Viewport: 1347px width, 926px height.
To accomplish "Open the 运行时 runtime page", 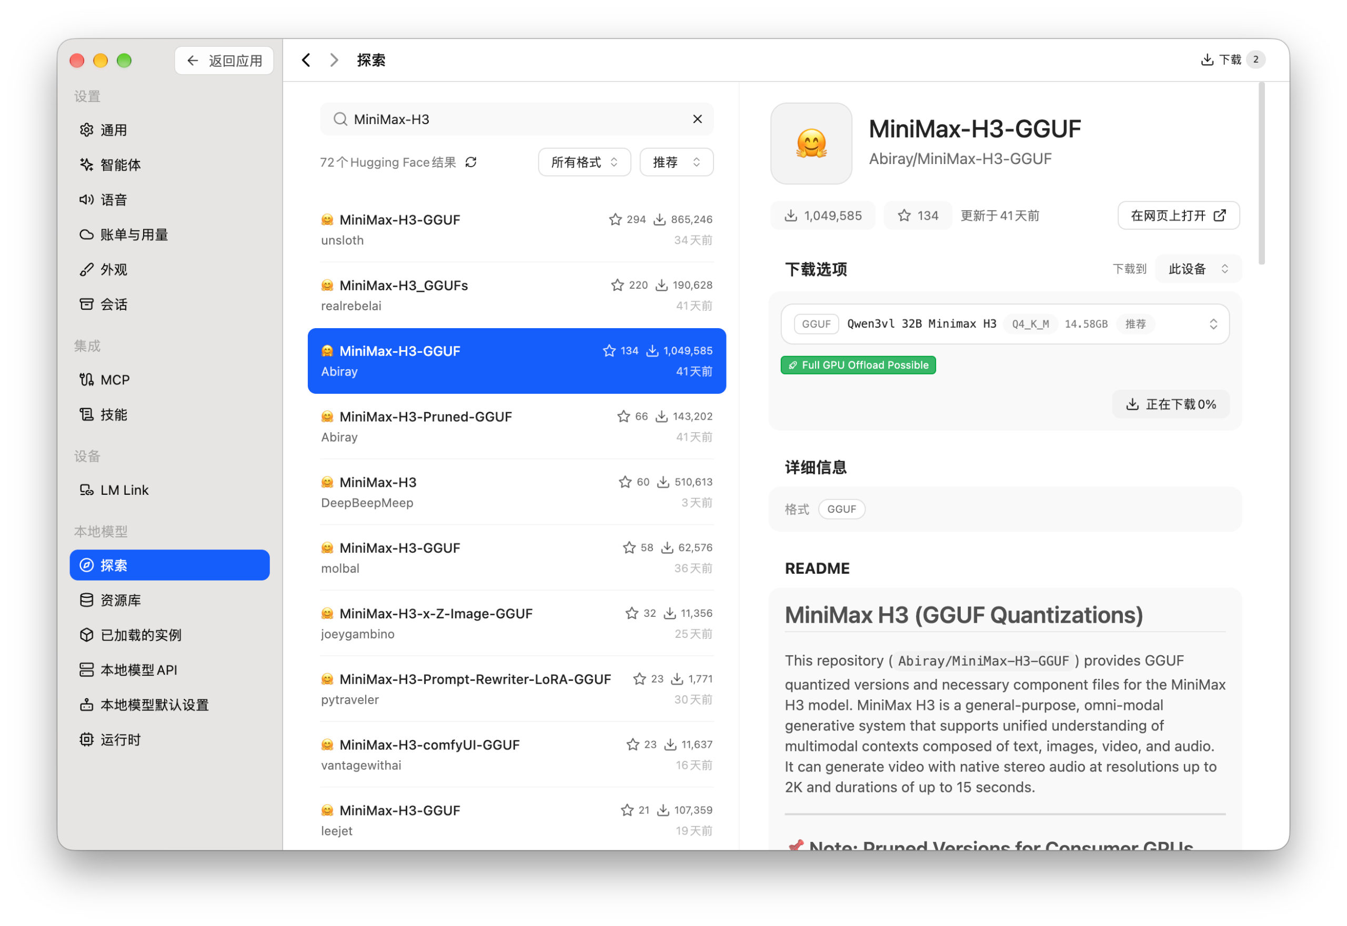I will point(169,739).
